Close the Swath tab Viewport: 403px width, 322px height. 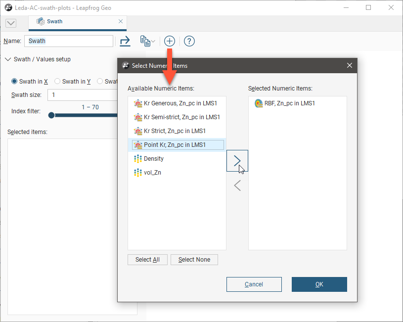pyautogui.click(x=121, y=21)
